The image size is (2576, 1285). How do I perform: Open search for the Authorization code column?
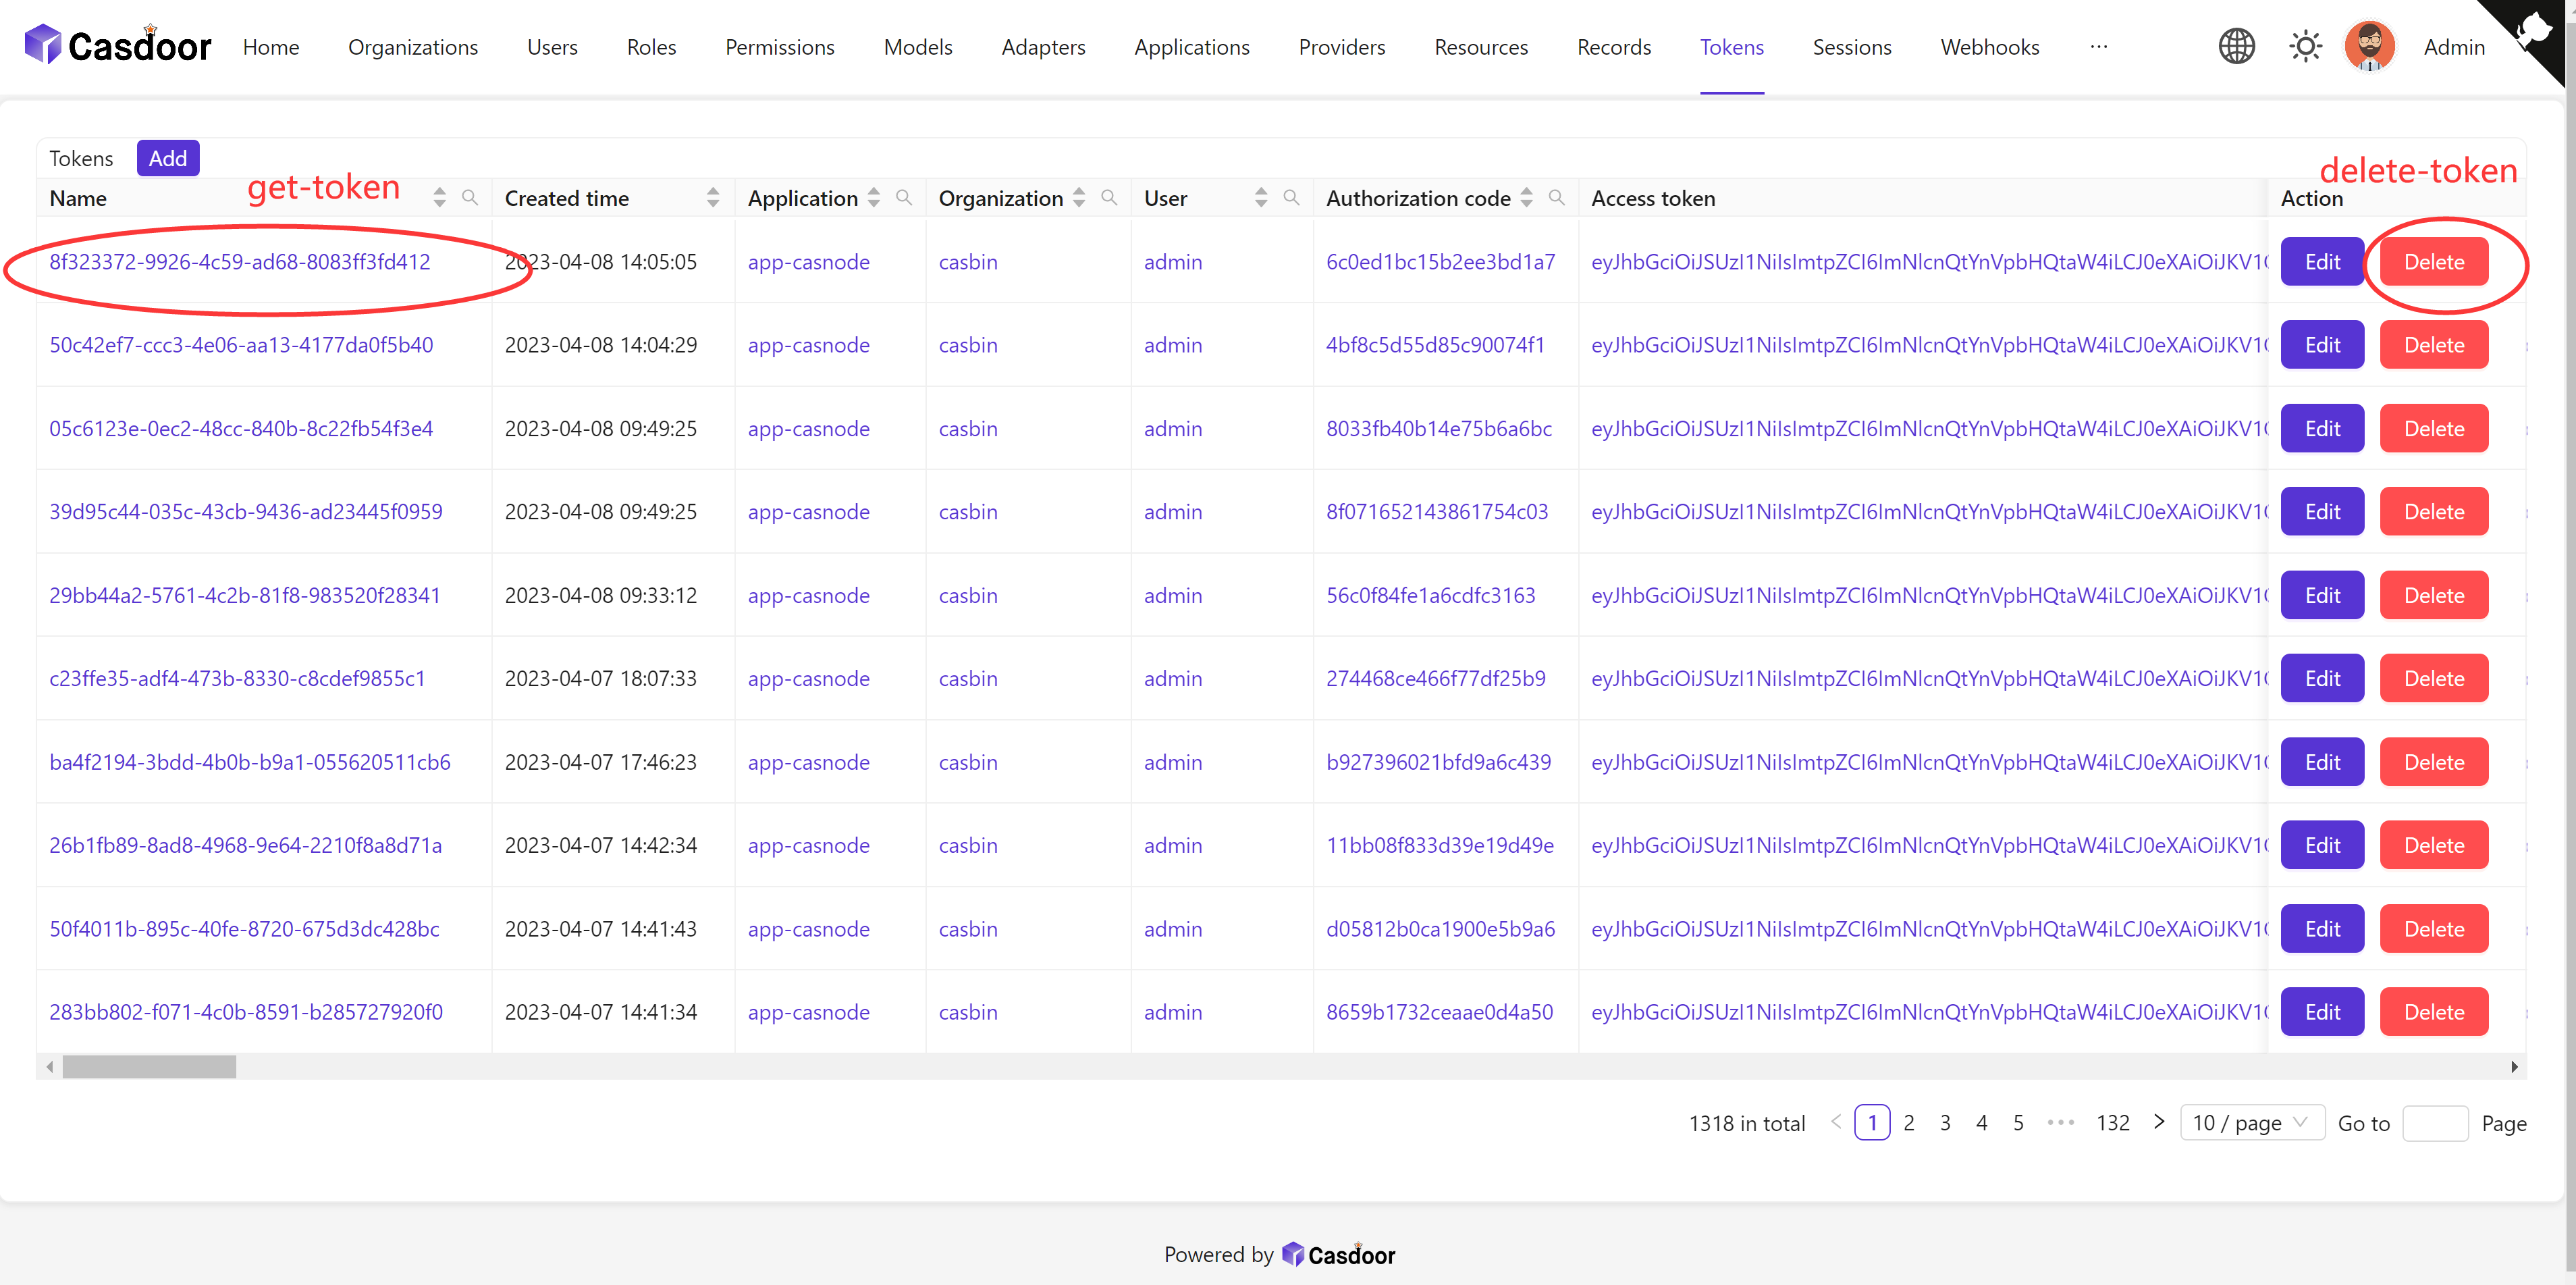(1557, 197)
